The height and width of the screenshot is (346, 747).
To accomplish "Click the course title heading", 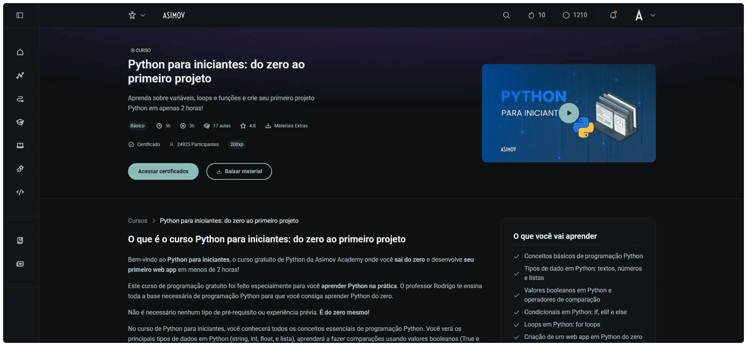I will pos(216,71).
